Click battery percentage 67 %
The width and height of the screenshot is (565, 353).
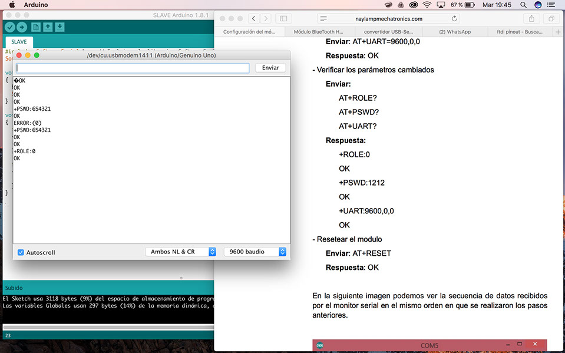[x=456, y=5]
